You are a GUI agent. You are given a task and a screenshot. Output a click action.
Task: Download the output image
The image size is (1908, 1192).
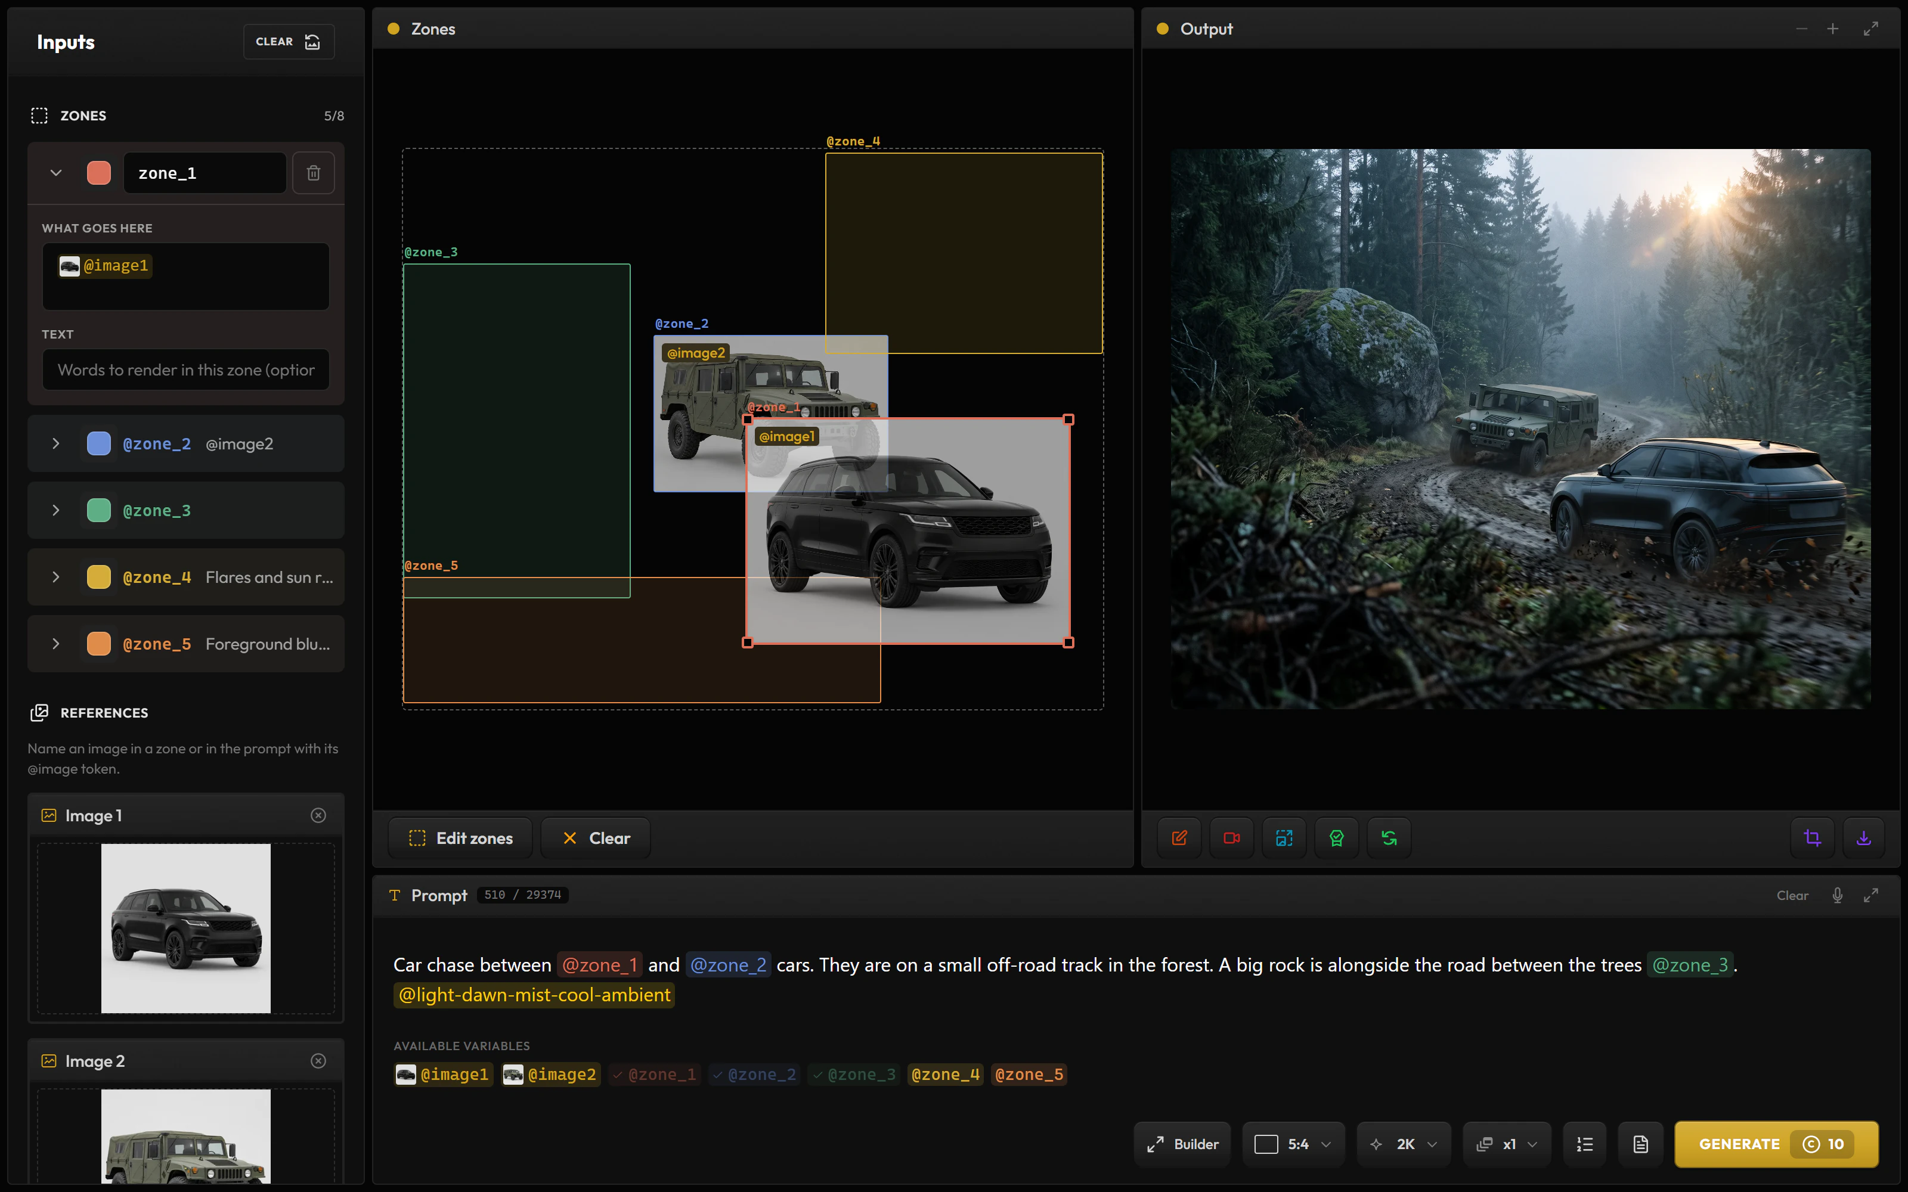(1864, 838)
